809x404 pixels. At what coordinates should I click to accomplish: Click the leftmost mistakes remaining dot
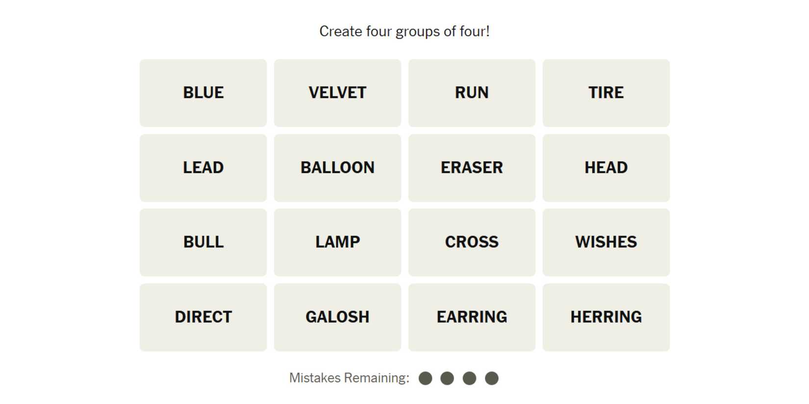[x=426, y=378]
